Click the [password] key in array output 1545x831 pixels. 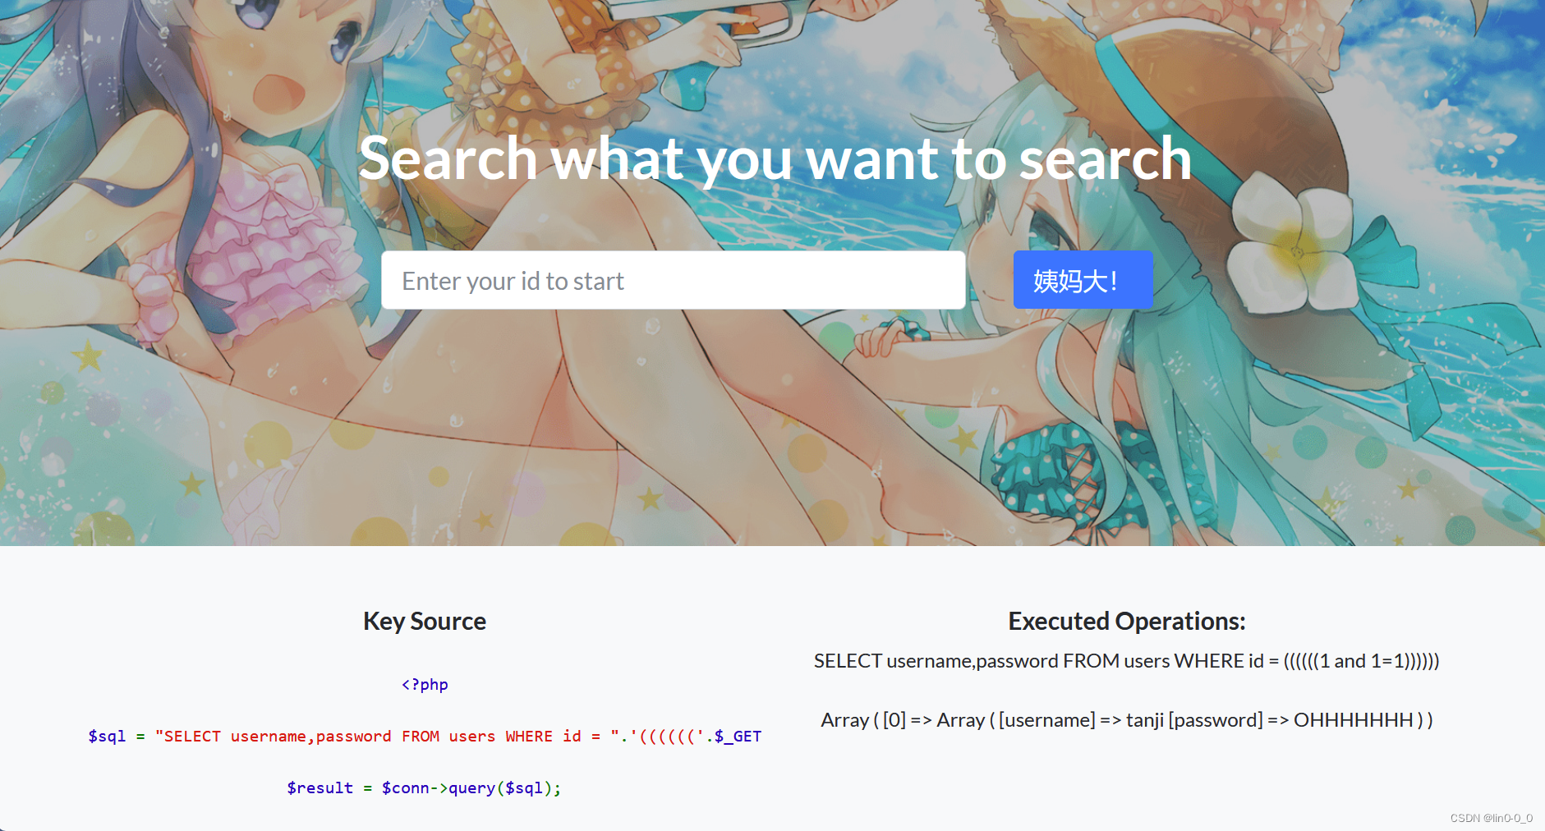coord(1215,720)
